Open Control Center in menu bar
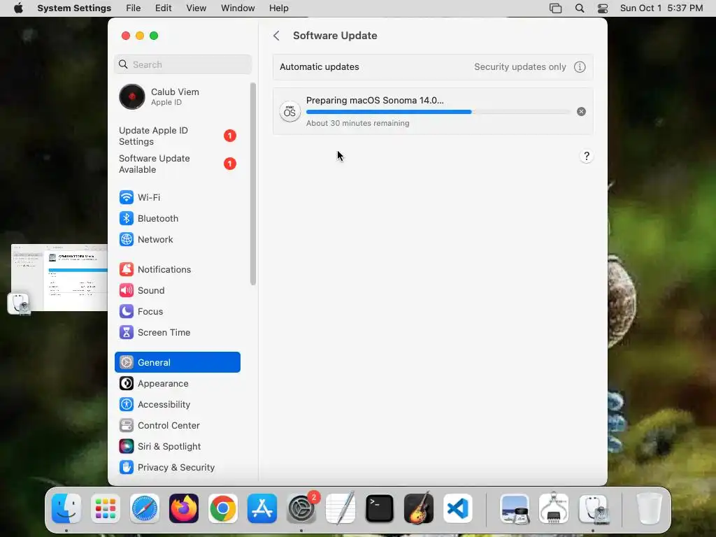This screenshot has height=537, width=716. click(x=603, y=8)
